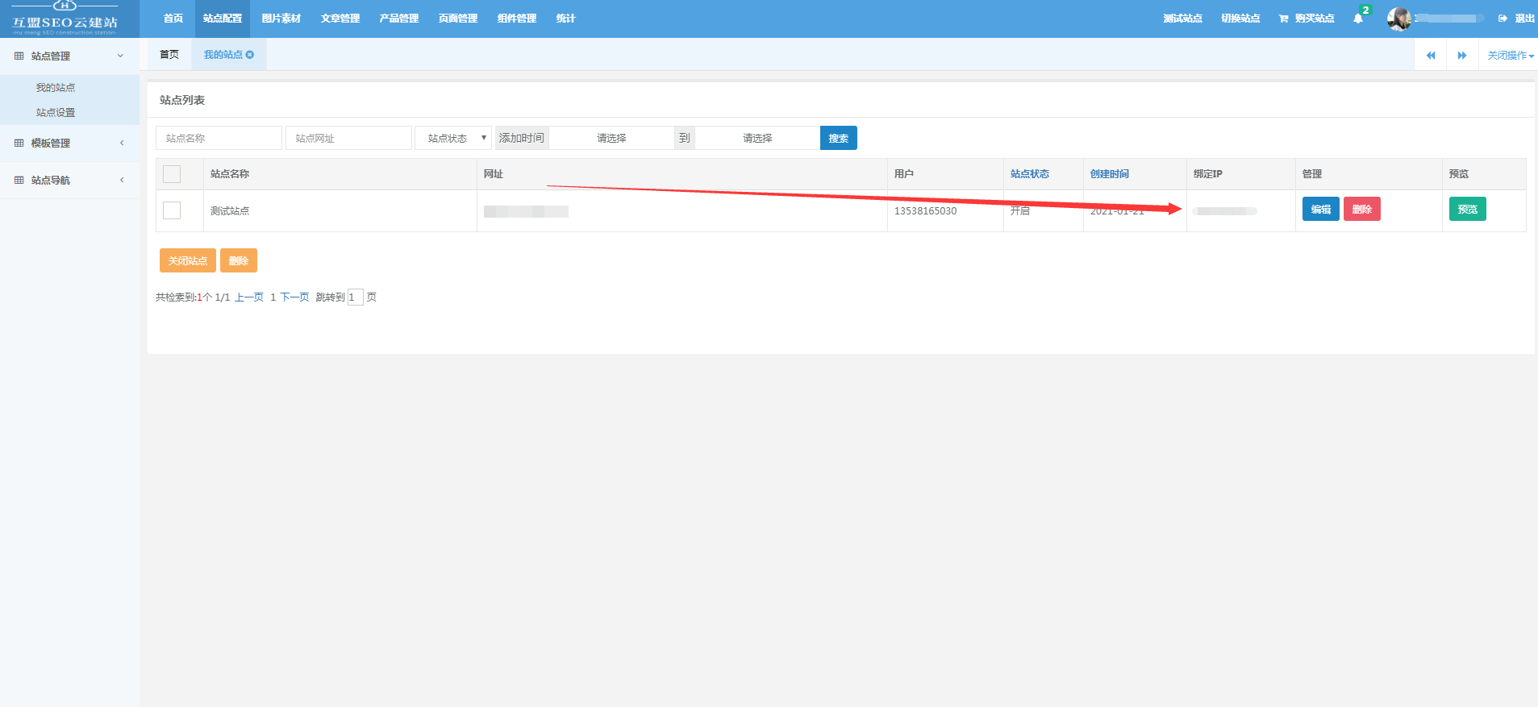Click the 下一页 pagination link

tap(294, 297)
